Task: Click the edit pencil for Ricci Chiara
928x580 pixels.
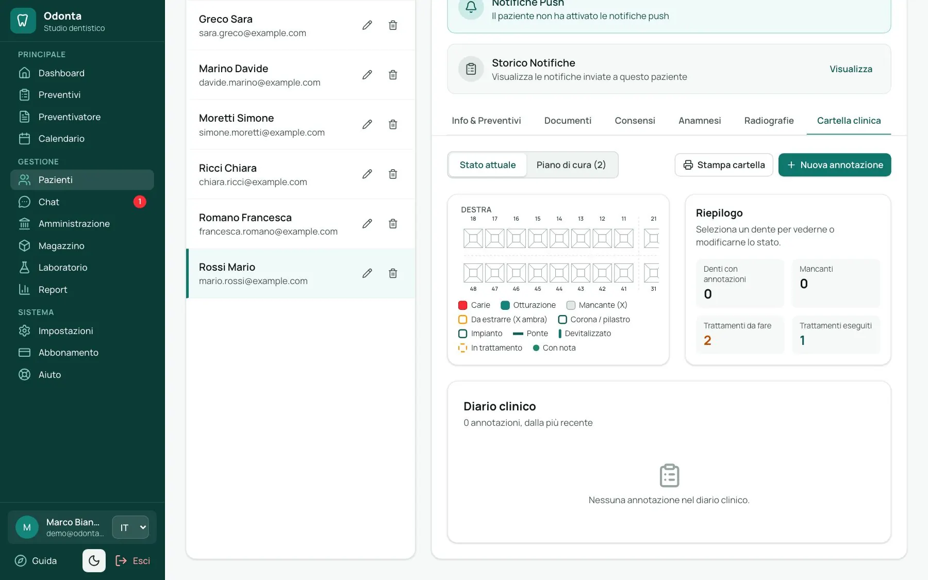Action: click(367, 174)
